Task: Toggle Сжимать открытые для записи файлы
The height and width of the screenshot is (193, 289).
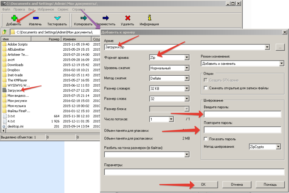Action: point(206,88)
